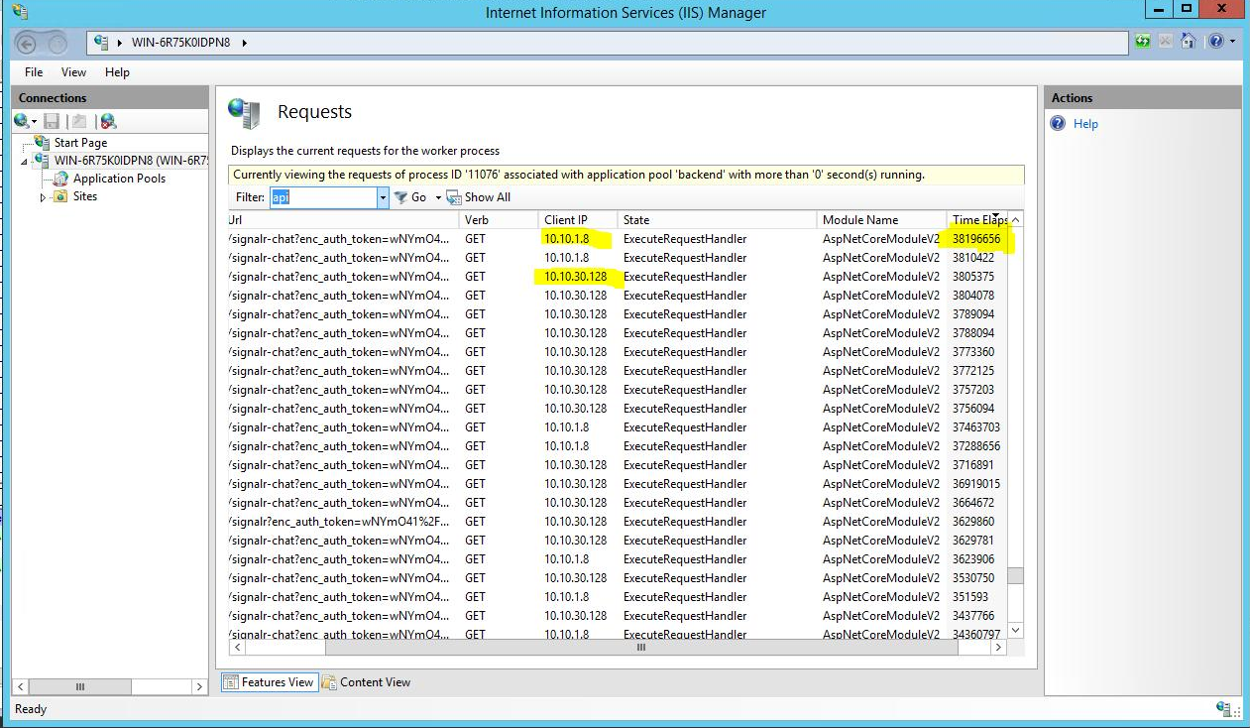Screen dimensions: 1250x728
Task: Click the Requests feature icon above the description
Action: 244,112
